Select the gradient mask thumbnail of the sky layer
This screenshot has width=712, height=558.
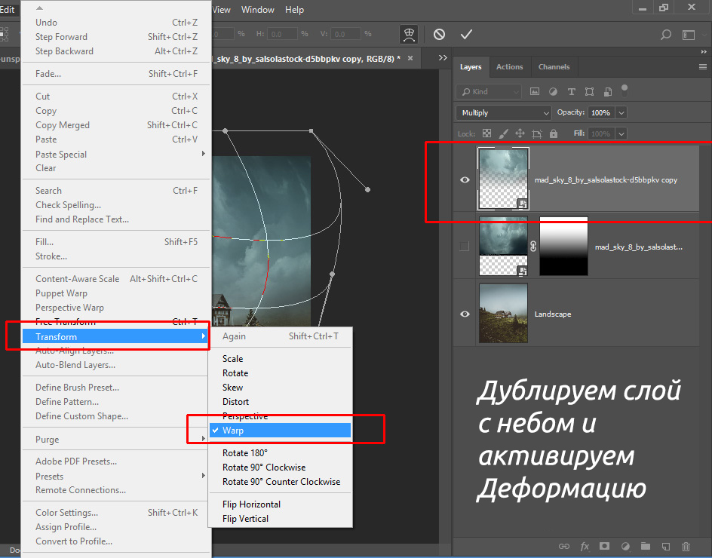(x=563, y=246)
